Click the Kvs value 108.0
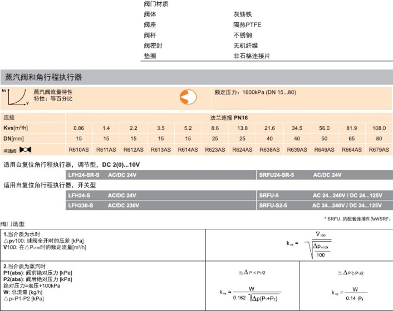 point(379,128)
